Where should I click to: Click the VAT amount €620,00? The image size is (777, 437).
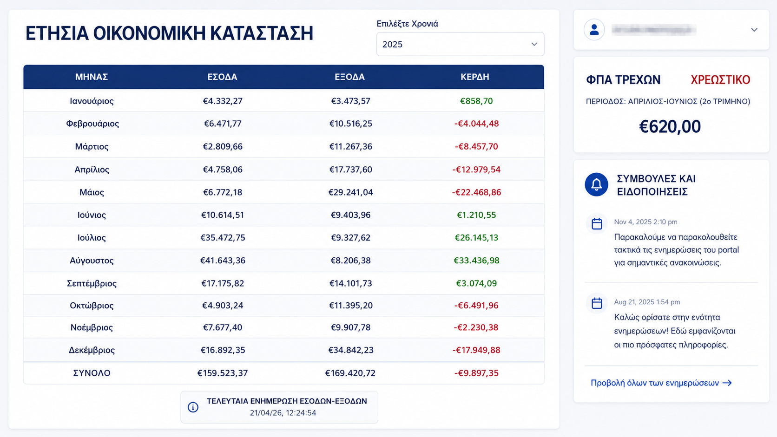tap(670, 126)
